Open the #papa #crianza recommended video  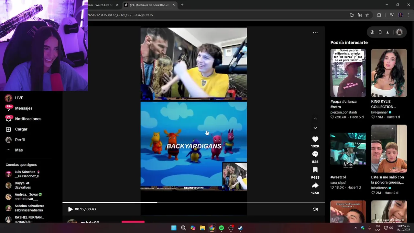348,73
